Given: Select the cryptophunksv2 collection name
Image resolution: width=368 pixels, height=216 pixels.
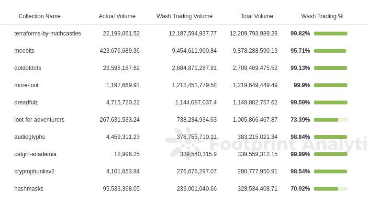Looking at the screenshot, I should (34, 171).
